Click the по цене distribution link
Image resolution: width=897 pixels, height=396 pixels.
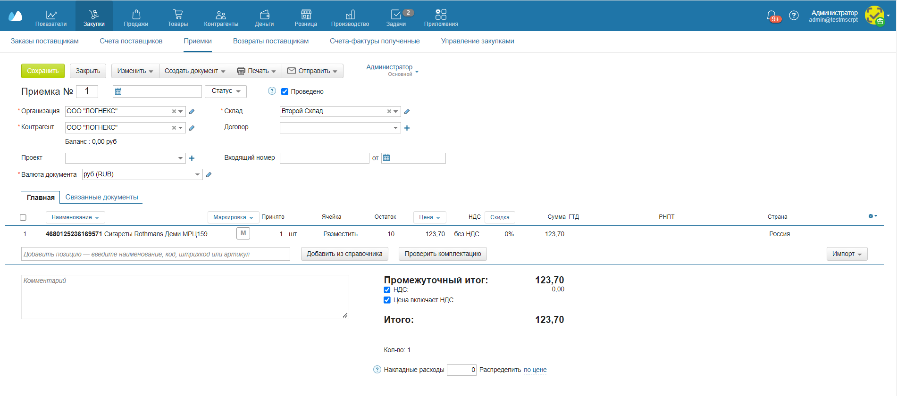tap(535, 370)
